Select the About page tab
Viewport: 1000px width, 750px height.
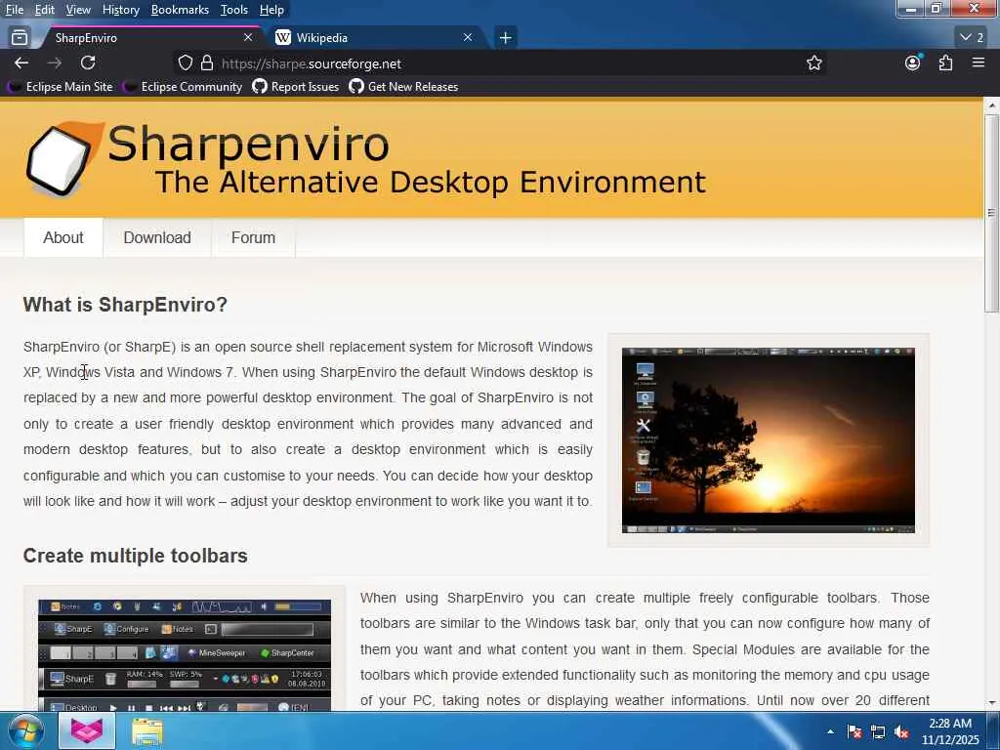pyautogui.click(x=63, y=237)
